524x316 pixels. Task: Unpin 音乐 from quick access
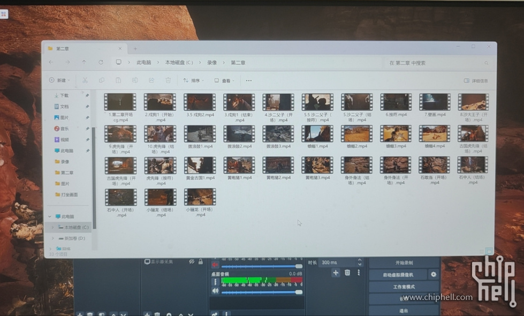coord(87,129)
